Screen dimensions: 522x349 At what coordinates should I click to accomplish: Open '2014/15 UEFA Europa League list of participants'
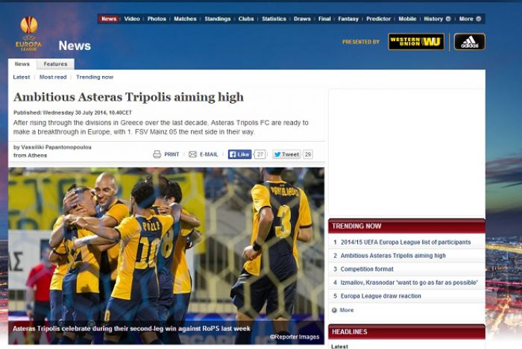tap(406, 242)
